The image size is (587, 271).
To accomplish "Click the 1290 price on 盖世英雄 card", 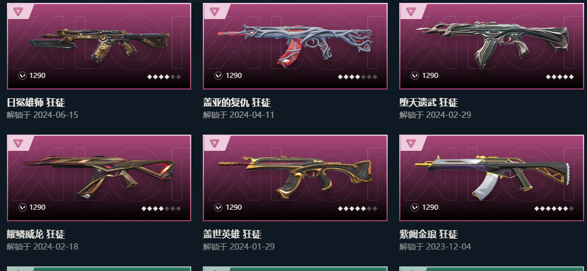I will click(233, 207).
